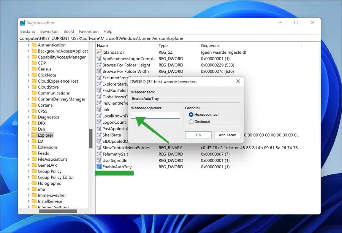
Task: Click the FirstRunTelem... value icon
Action: pos(99,90)
